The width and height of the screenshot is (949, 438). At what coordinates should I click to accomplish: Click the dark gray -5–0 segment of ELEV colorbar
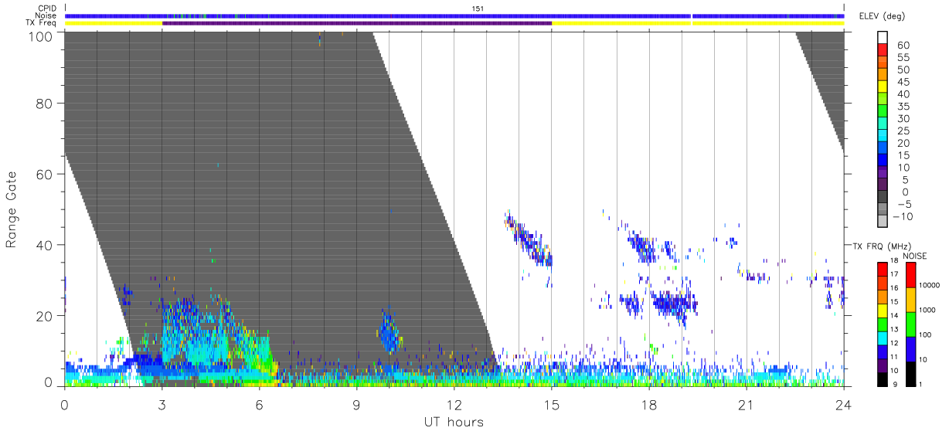[883, 198]
